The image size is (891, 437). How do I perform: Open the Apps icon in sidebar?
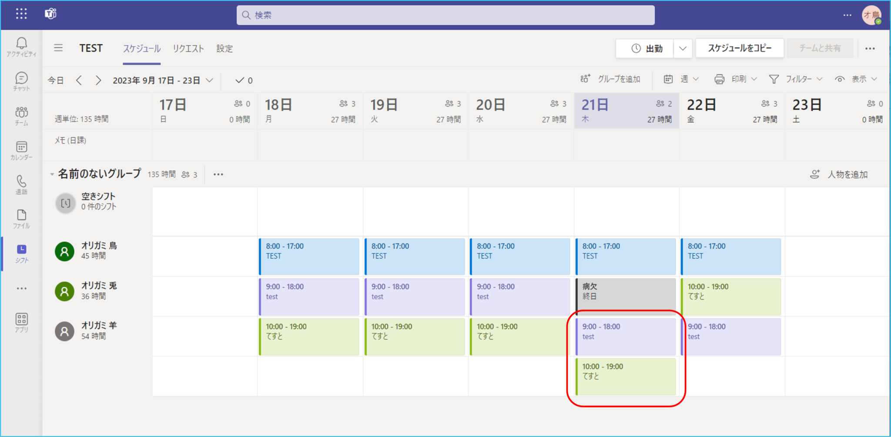21,323
